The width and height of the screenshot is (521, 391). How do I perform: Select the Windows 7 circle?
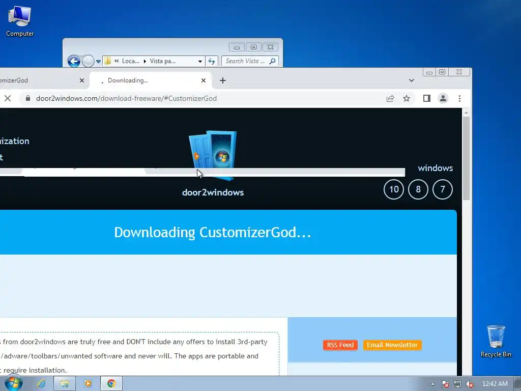click(442, 189)
